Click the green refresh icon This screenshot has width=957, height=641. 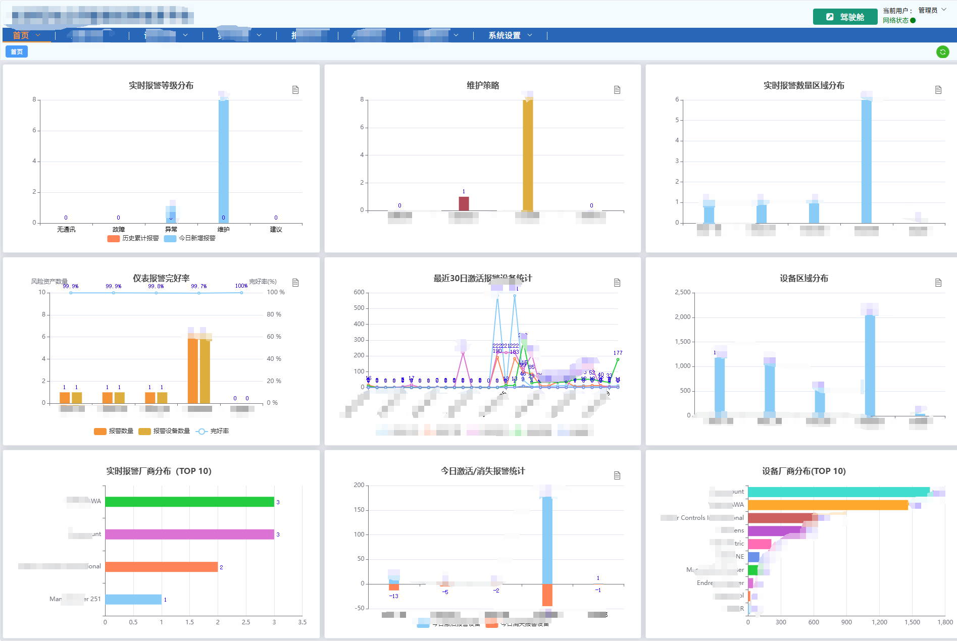pos(942,52)
